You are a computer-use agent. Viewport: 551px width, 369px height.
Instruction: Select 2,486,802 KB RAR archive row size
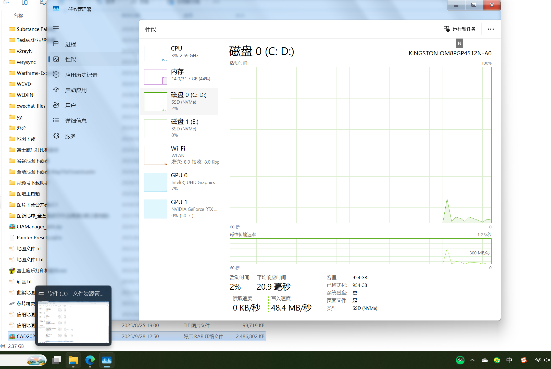[x=250, y=336]
